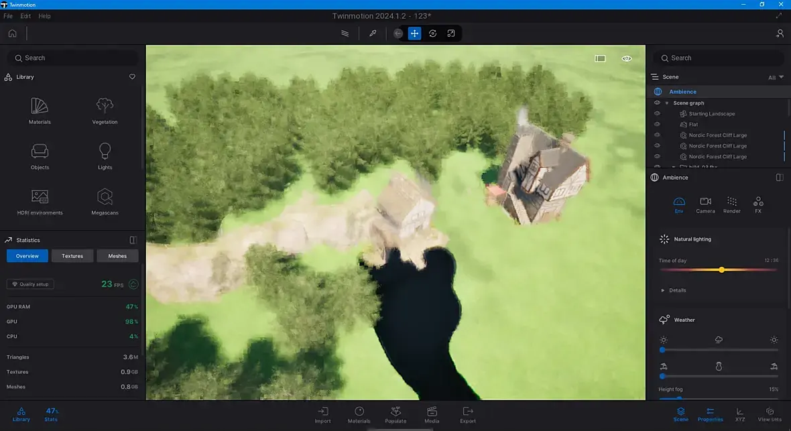
Task: Collapse the Scene graph tree
Action: [667, 103]
